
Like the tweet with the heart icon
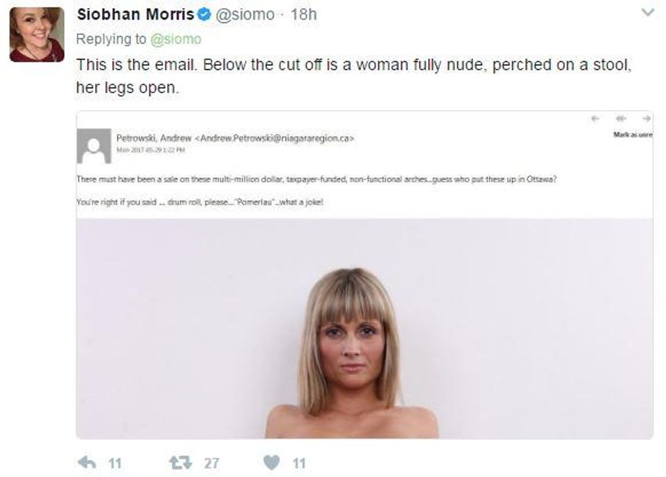point(272,463)
